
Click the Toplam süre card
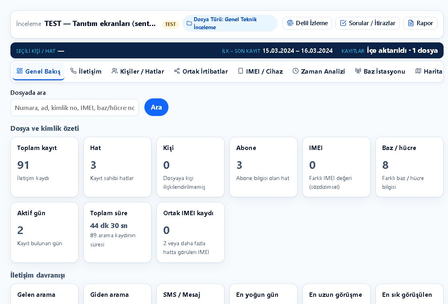(x=118, y=232)
